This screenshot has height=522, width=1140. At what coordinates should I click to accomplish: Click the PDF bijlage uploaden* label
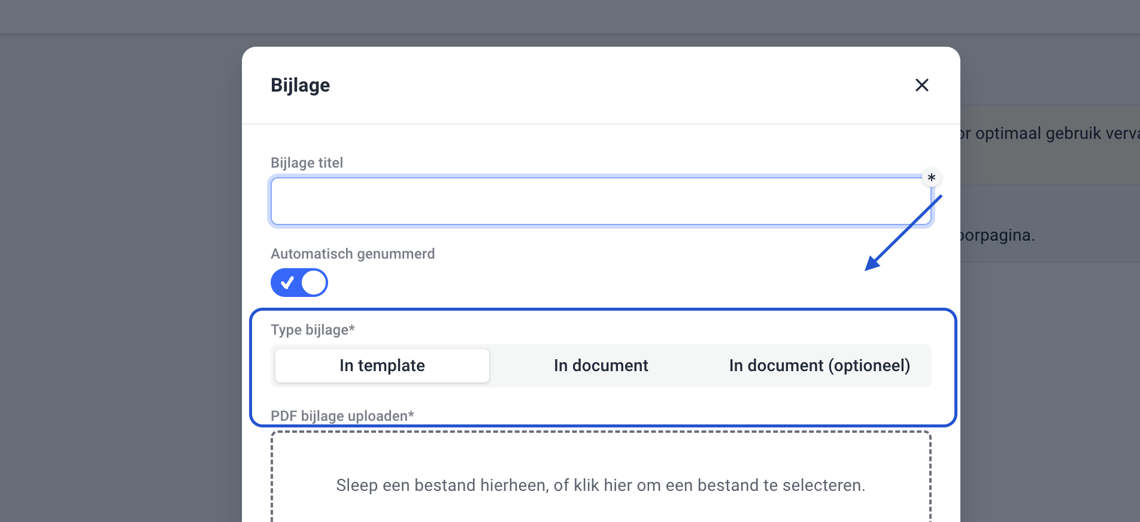pos(342,416)
